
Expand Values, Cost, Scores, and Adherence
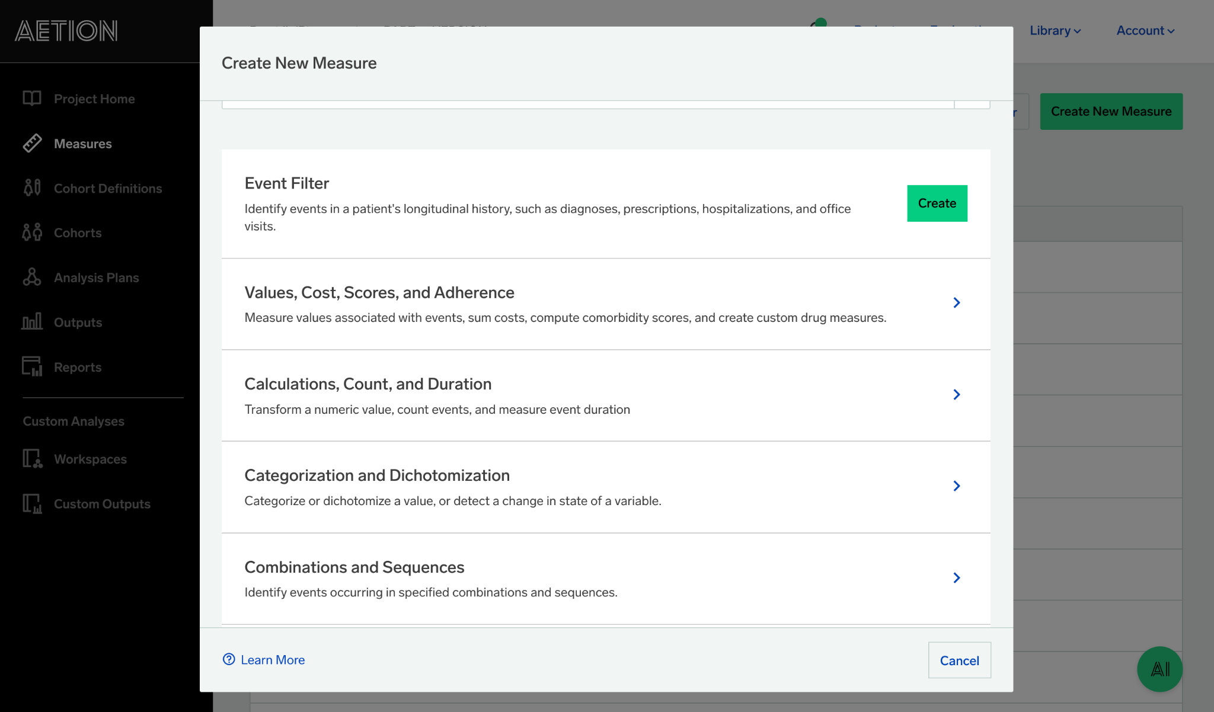pyautogui.click(x=956, y=302)
